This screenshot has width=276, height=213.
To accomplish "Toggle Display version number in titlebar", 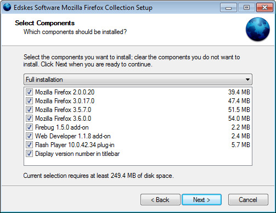I will pyautogui.click(x=29, y=154).
